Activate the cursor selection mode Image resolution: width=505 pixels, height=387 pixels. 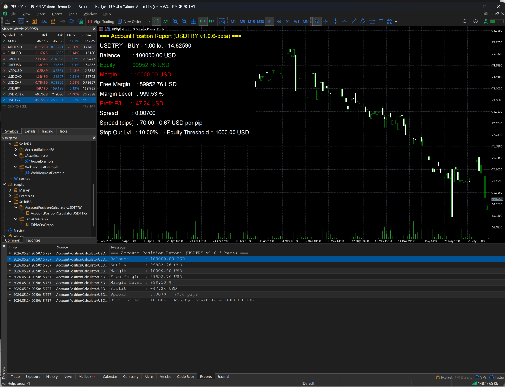point(317,21)
